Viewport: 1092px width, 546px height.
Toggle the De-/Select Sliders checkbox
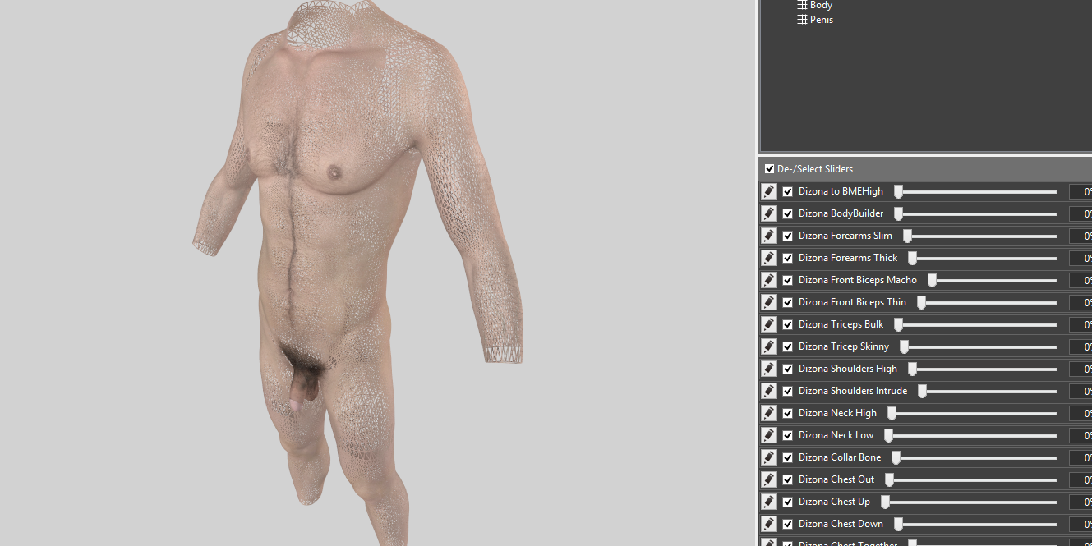(769, 169)
